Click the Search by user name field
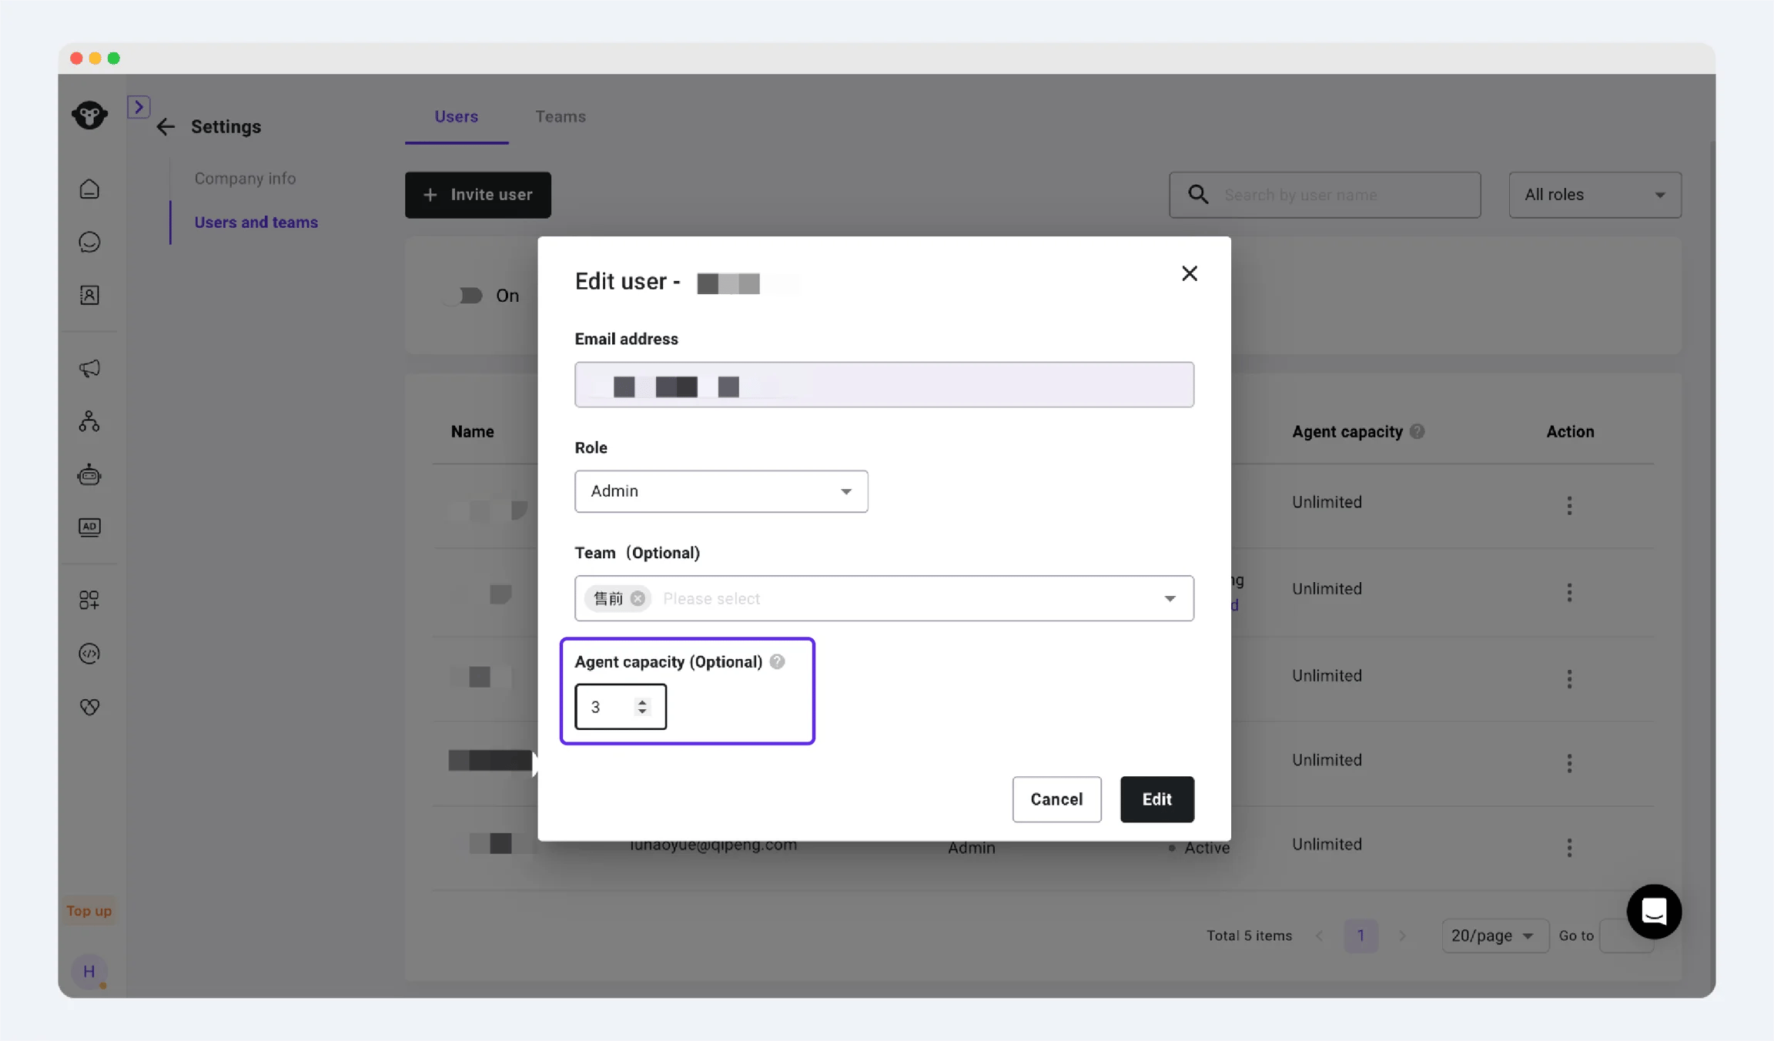The image size is (1774, 1041). click(1324, 195)
